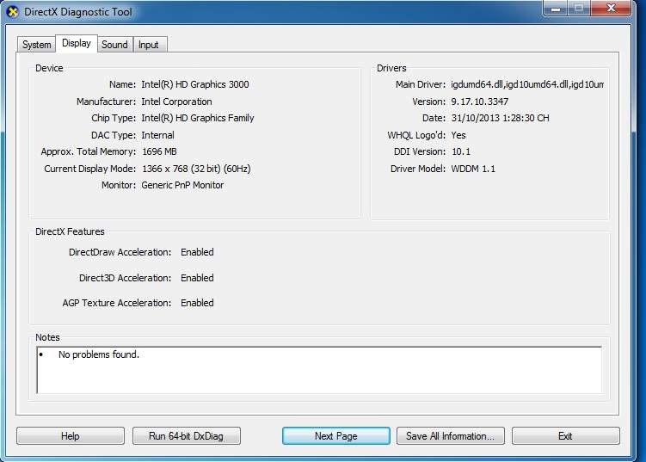Click the 'Current Display Mode:' label

point(89,169)
